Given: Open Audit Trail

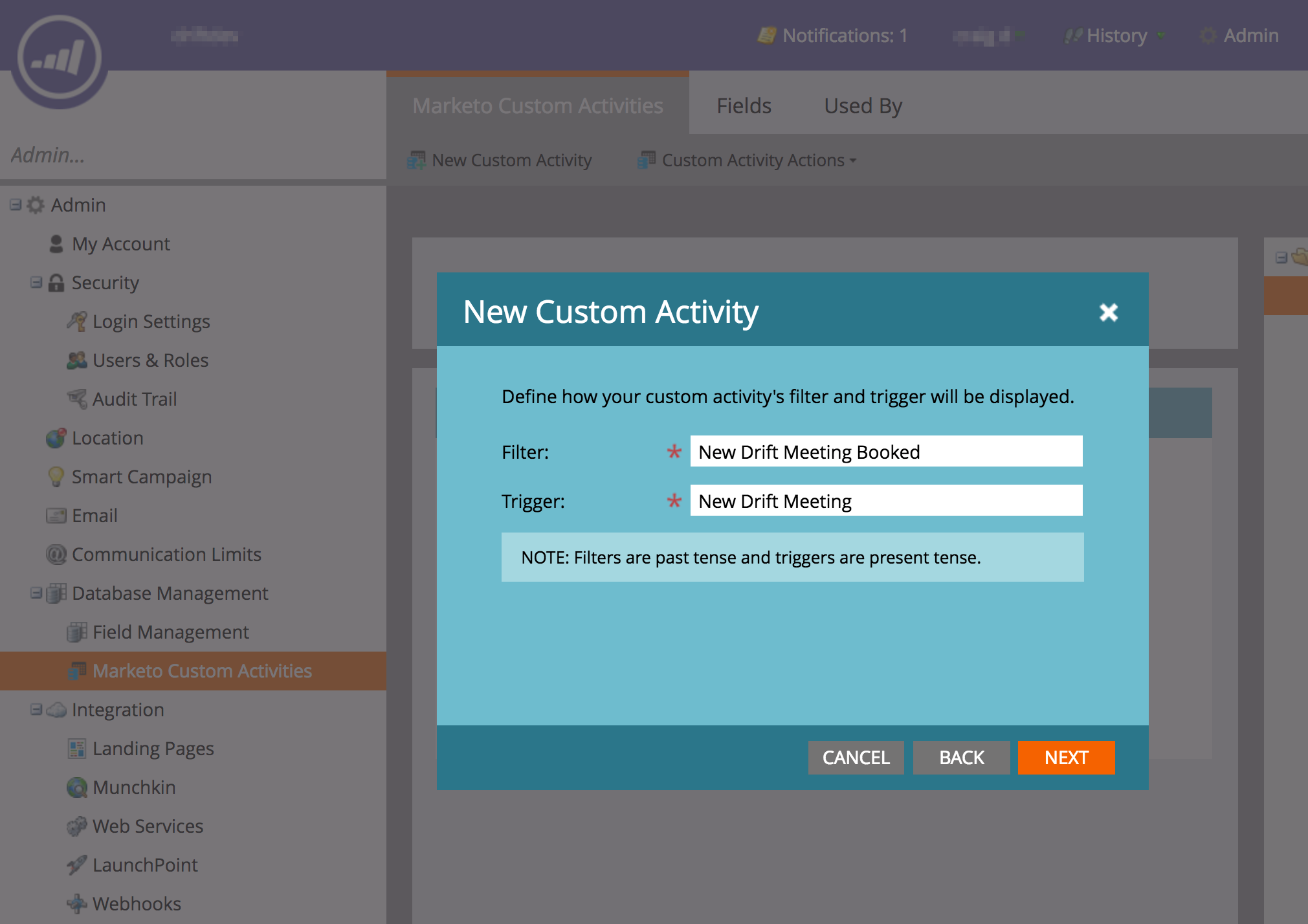Looking at the screenshot, I should [135, 399].
